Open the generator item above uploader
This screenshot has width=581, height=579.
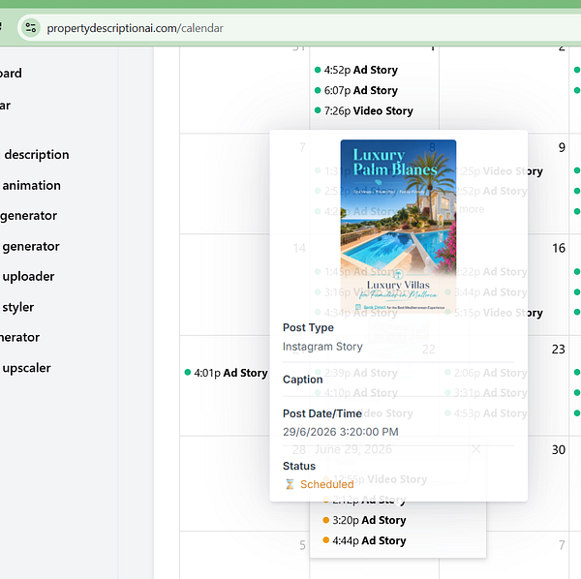(x=31, y=246)
